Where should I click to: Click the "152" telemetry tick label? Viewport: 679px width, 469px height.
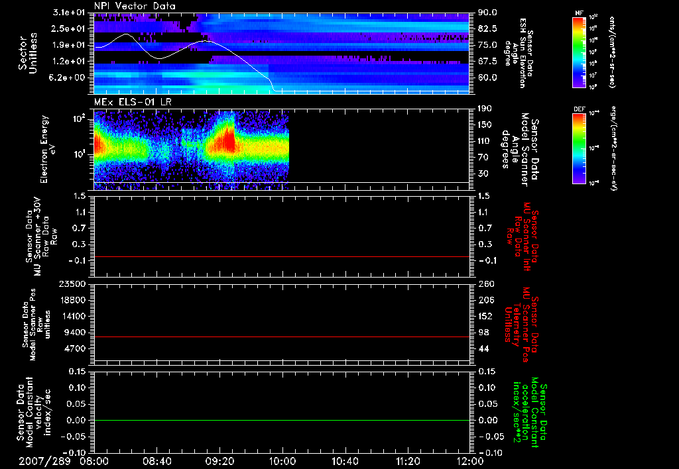pos(485,316)
